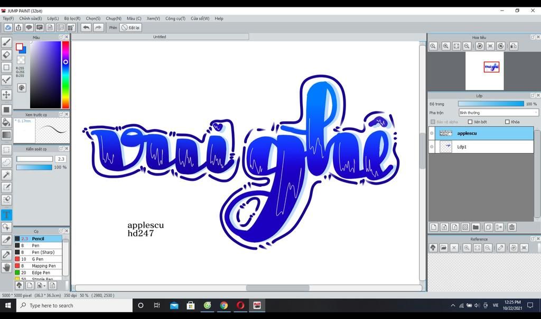Select the Lớp1 layer row
Viewport: 541px width, 319px height.
point(481,147)
